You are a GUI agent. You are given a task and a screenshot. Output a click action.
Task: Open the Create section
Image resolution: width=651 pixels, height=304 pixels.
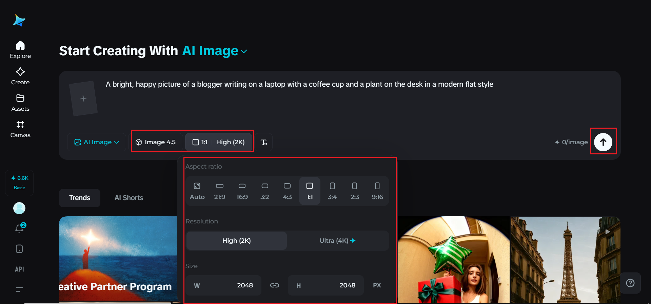20,76
